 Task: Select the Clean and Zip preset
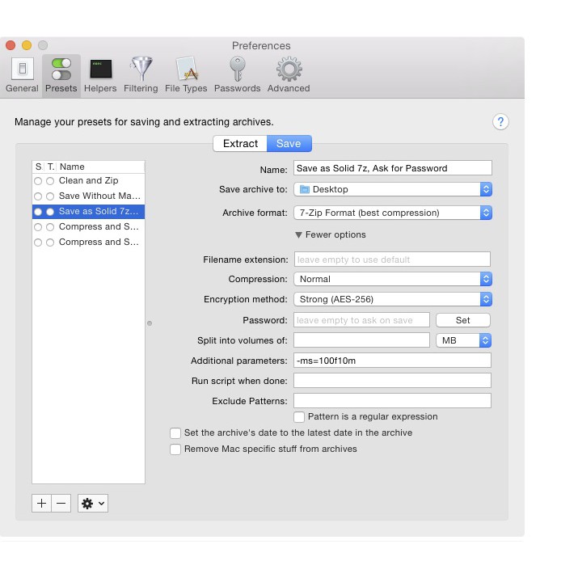[x=88, y=181]
